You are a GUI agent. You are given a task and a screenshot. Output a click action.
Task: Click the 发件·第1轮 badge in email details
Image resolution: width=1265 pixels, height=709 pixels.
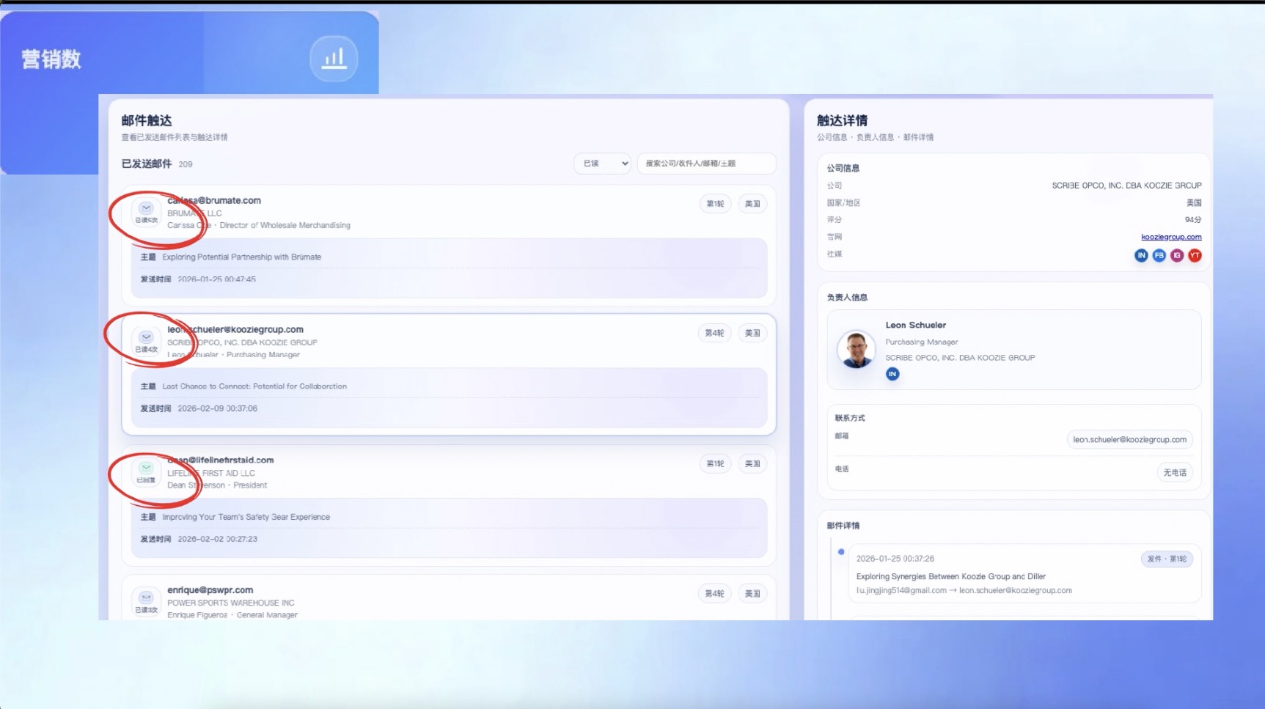point(1167,559)
